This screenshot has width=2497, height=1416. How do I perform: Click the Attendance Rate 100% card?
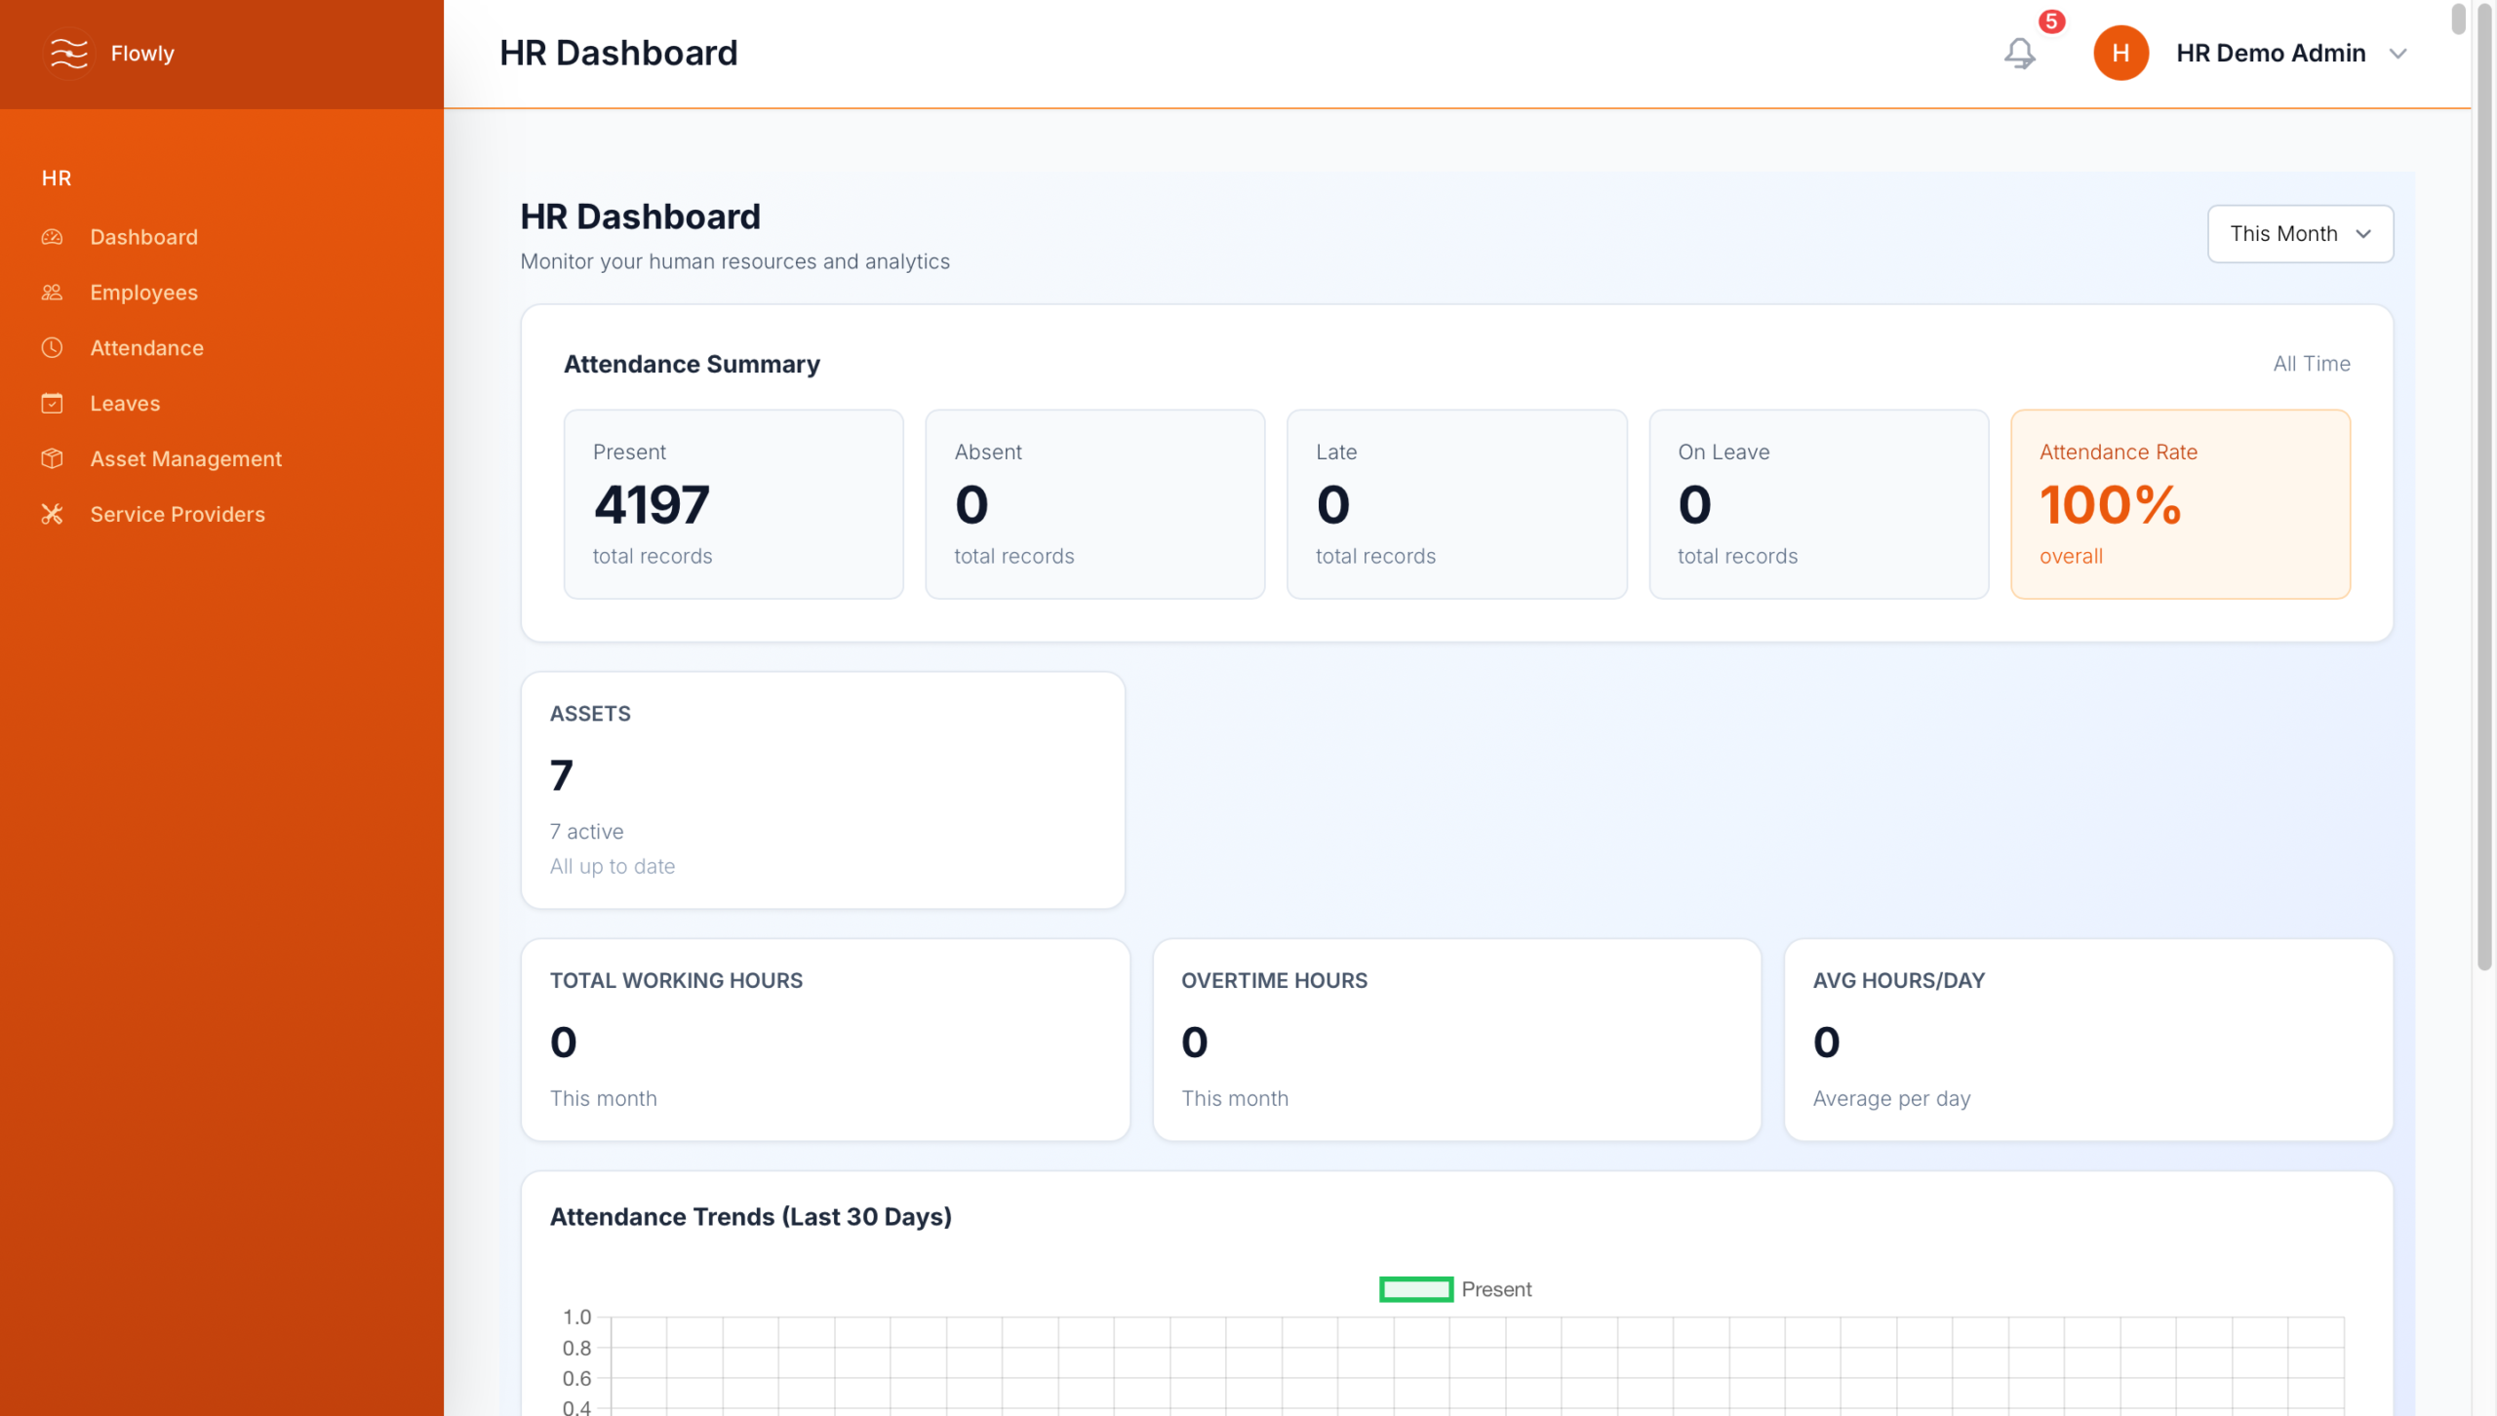[x=2180, y=504]
